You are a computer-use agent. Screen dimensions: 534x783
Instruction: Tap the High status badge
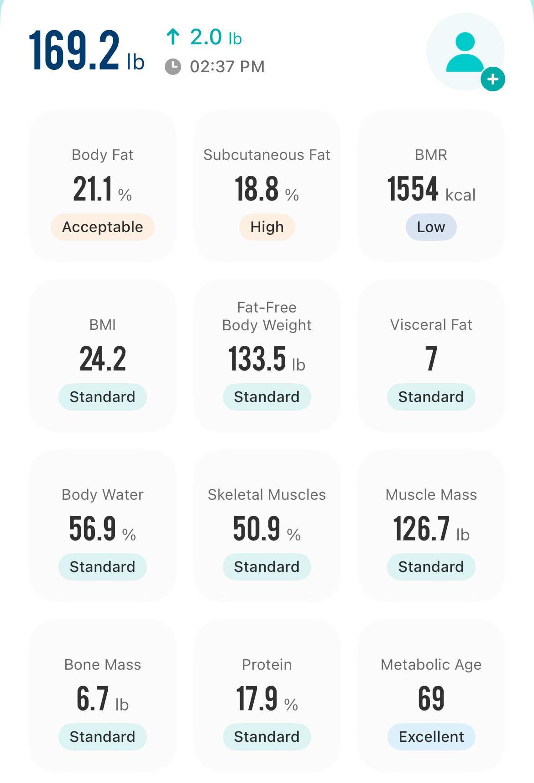click(267, 227)
